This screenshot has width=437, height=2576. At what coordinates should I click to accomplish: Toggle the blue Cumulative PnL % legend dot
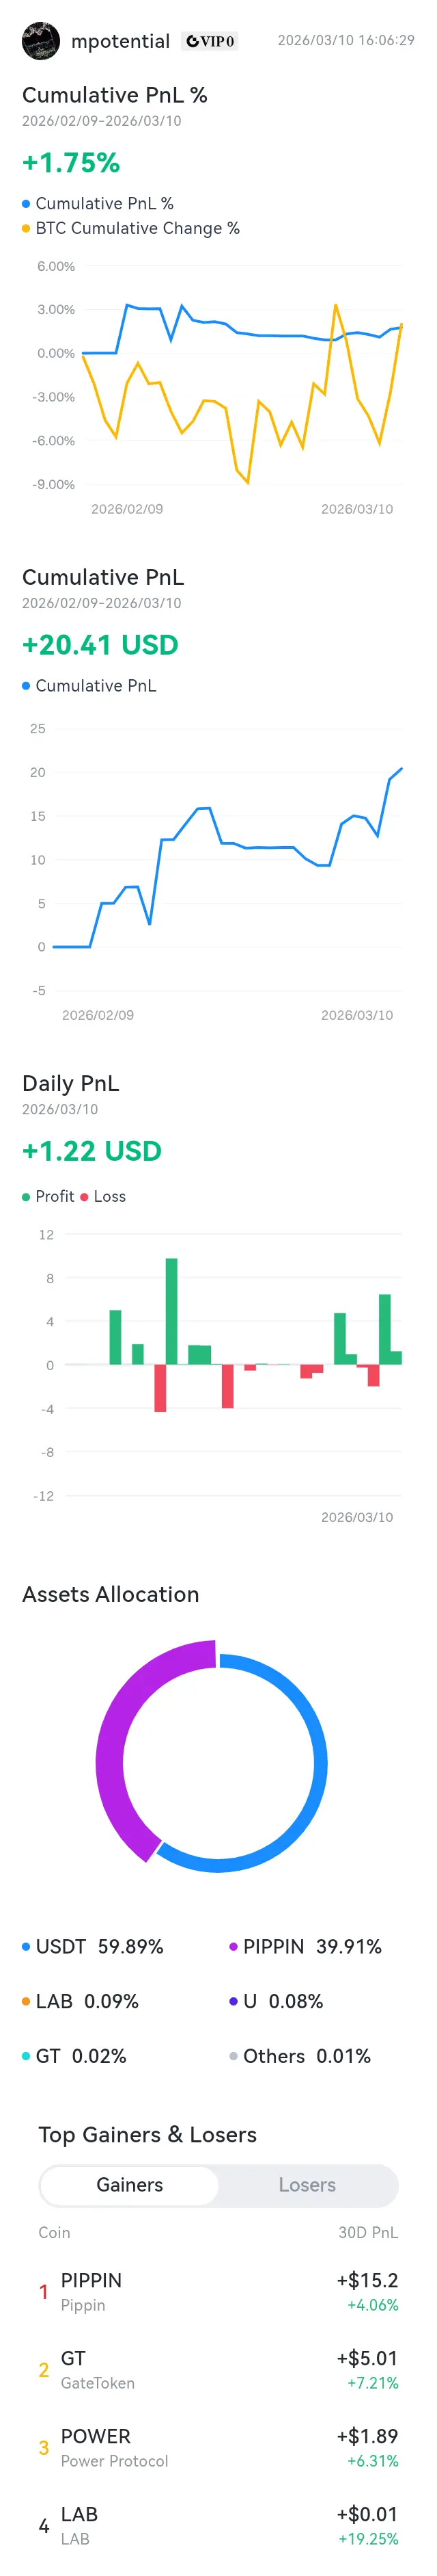coord(26,203)
